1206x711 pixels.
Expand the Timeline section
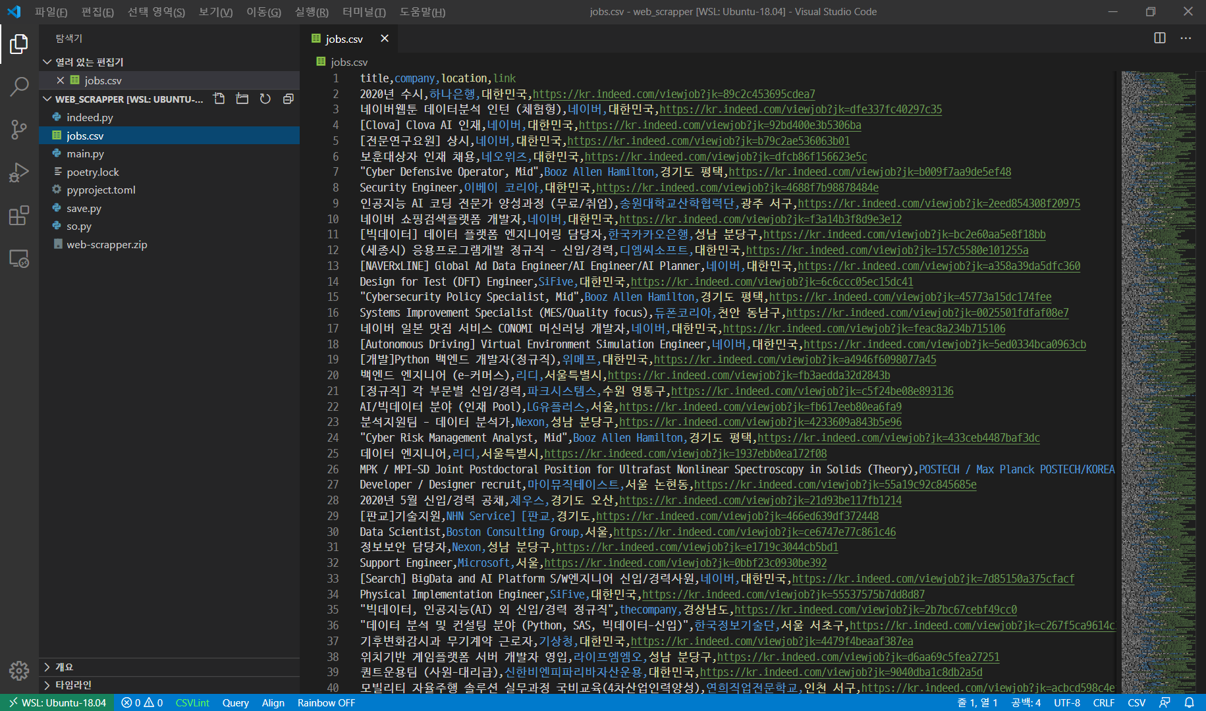point(169,685)
